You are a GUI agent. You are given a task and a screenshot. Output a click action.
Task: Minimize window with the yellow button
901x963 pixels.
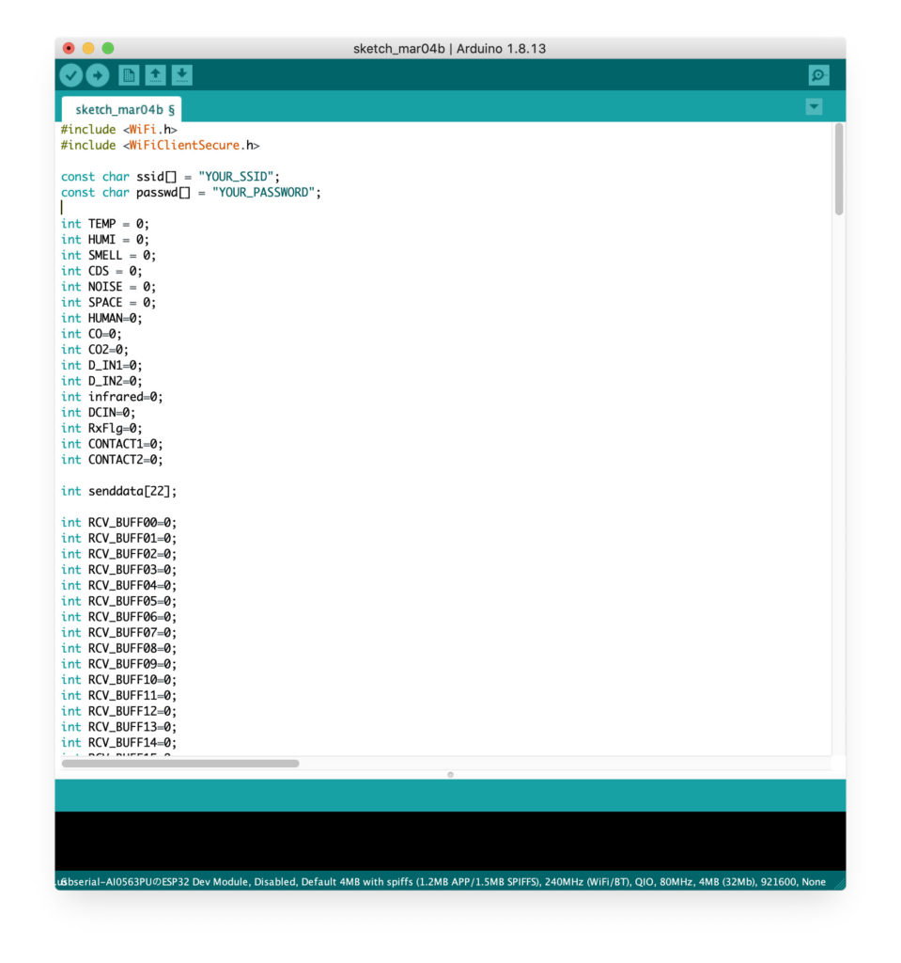[x=88, y=48]
